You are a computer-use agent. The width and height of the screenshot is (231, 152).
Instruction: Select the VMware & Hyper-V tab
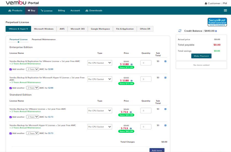(18, 29)
